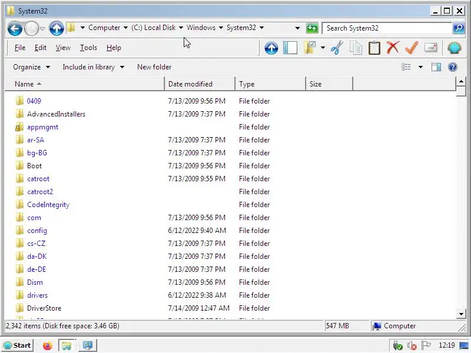Viewport: 471px width, 353px height.
Task: Go back with the Back arrow button
Action: (x=15, y=28)
